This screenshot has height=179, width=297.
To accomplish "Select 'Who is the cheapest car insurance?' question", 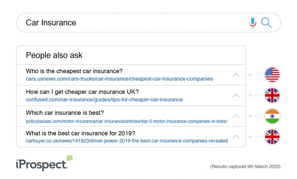I will 74,71.
